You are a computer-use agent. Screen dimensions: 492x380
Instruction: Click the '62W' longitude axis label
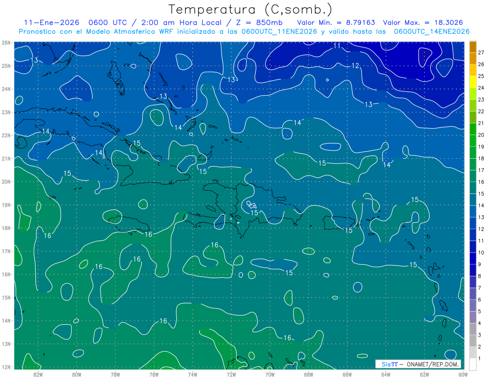click(424, 374)
